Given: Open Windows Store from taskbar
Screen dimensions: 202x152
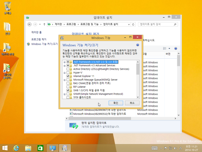Looking at the screenshot, I should (x=40, y=148).
